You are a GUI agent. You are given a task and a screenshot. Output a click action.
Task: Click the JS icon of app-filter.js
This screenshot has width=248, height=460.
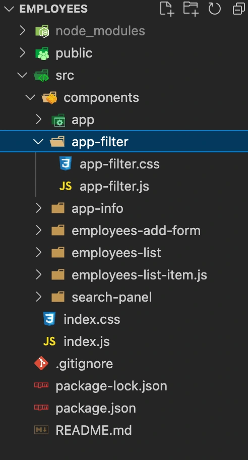[x=66, y=186]
